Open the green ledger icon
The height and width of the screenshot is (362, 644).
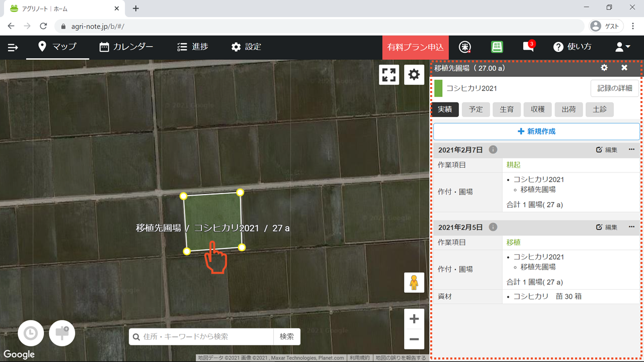(x=497, y=47)
